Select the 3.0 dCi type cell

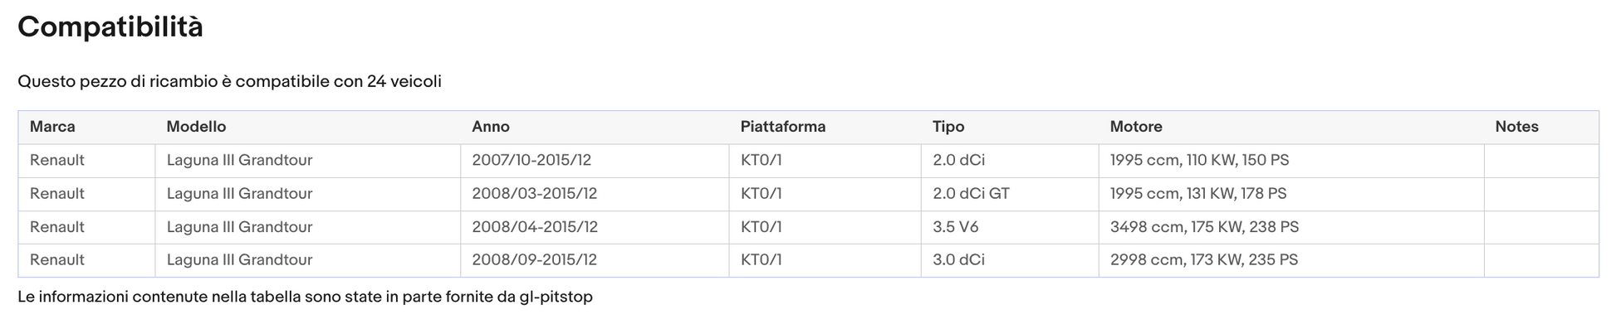(x=1010, y=260)
